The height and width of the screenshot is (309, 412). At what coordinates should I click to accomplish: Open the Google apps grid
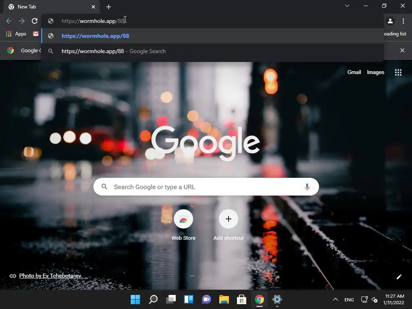pos(398,72)
